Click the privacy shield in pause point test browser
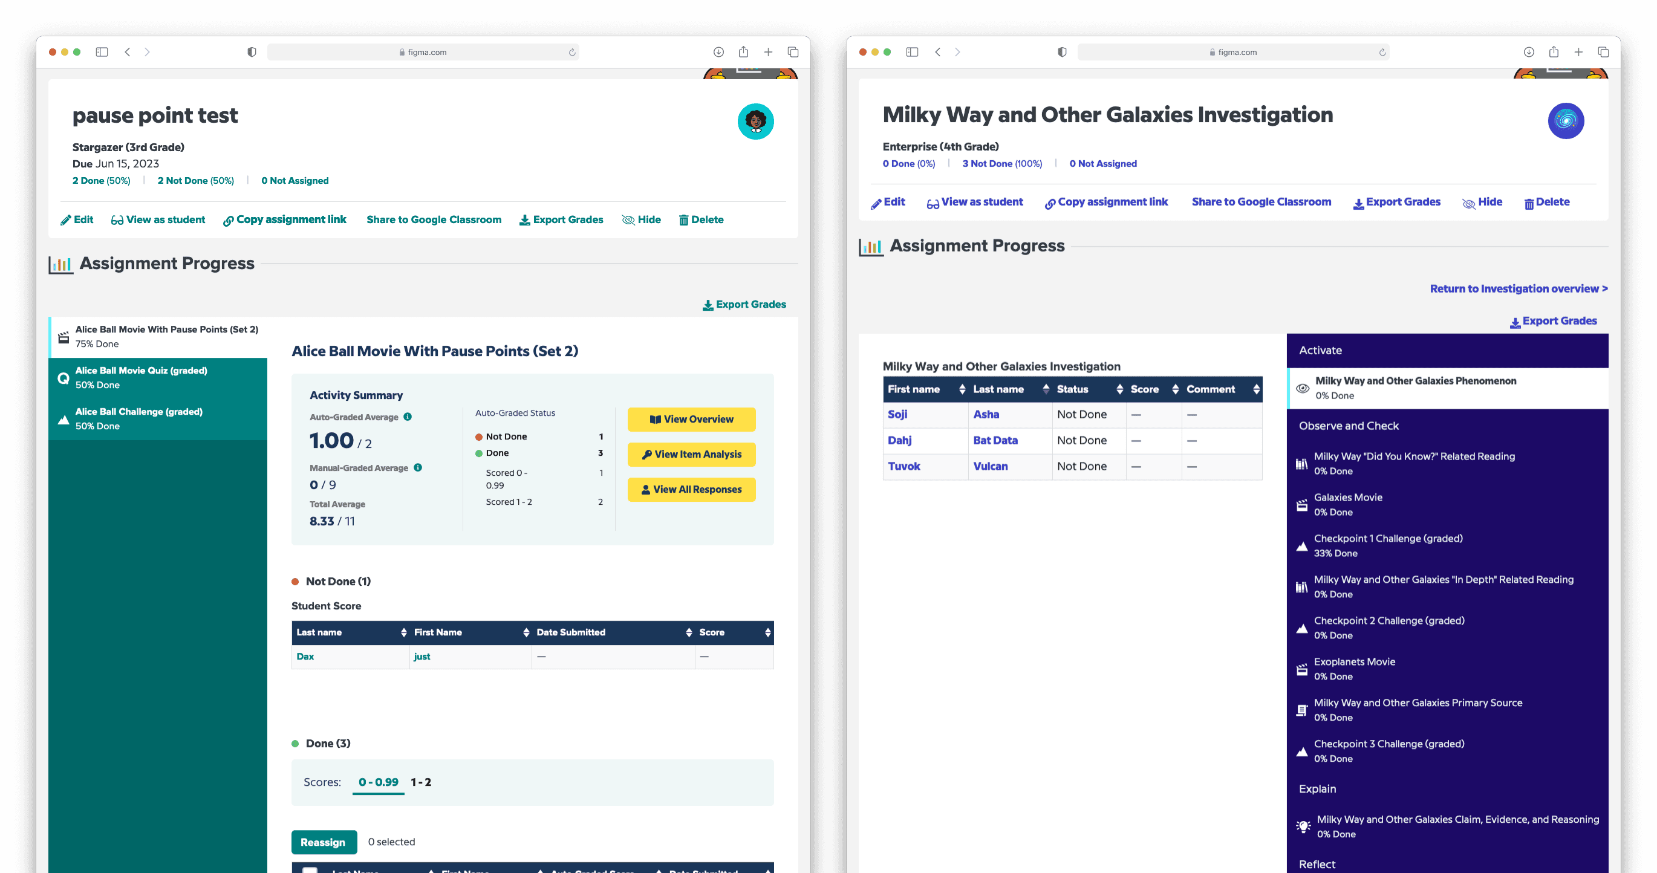 pos(252,52)
